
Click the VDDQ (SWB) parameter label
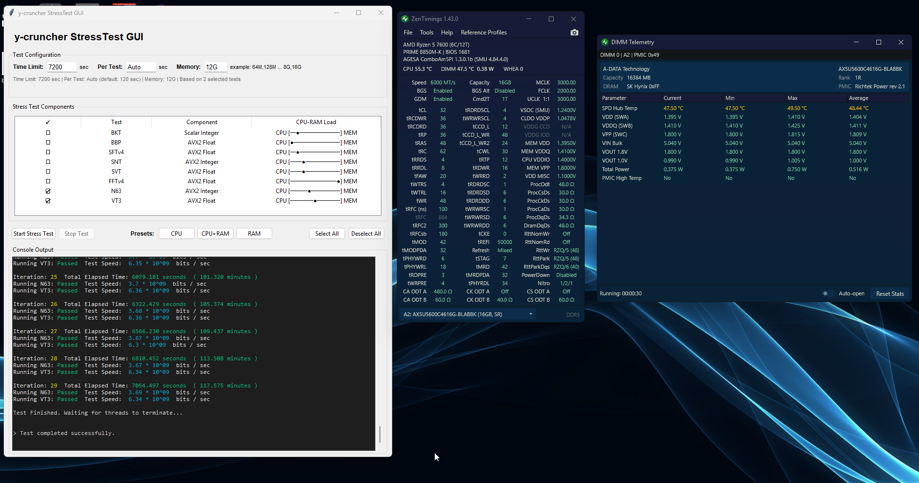[617, 126]
